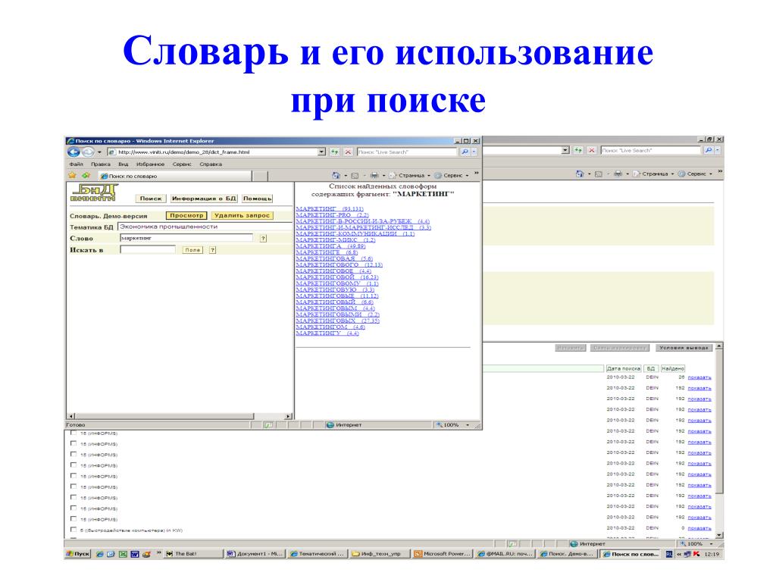Click the Поле button

pyautogui.click(x=192, y=250)
